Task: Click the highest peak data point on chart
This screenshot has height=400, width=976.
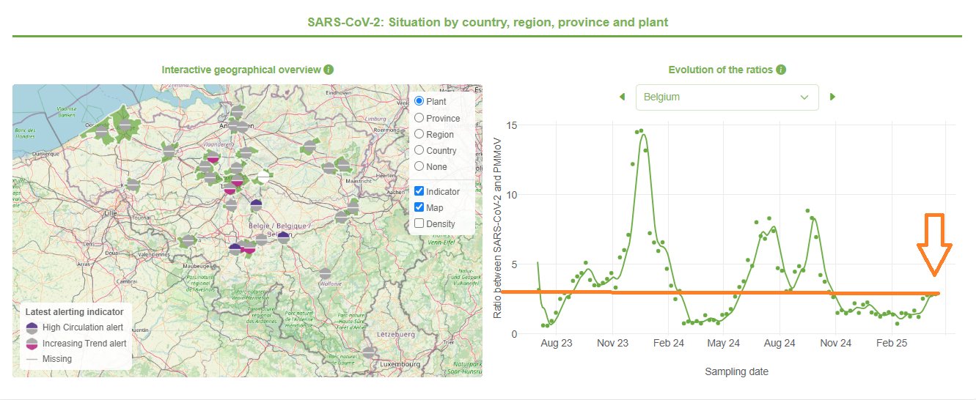Action: click(641, 131)
